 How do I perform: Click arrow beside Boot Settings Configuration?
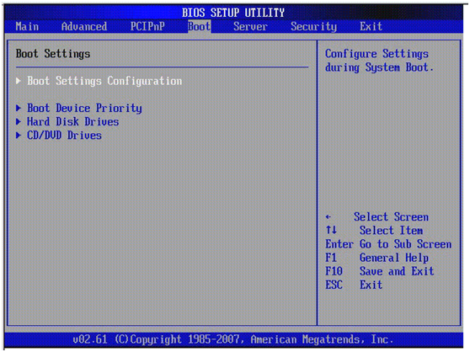tap(19, 81)
